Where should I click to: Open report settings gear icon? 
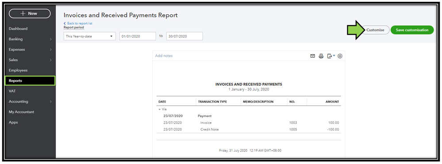pos(340,56)
